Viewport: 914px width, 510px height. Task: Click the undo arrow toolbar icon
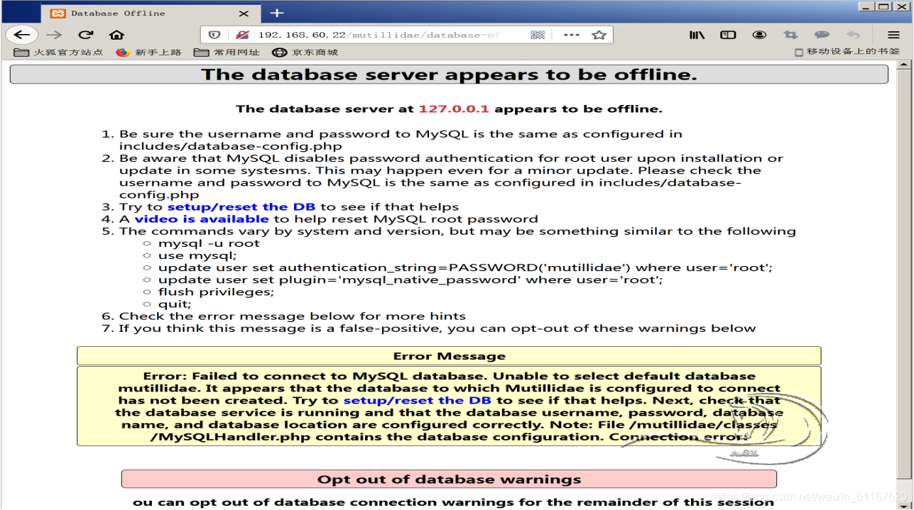(853, 35)
